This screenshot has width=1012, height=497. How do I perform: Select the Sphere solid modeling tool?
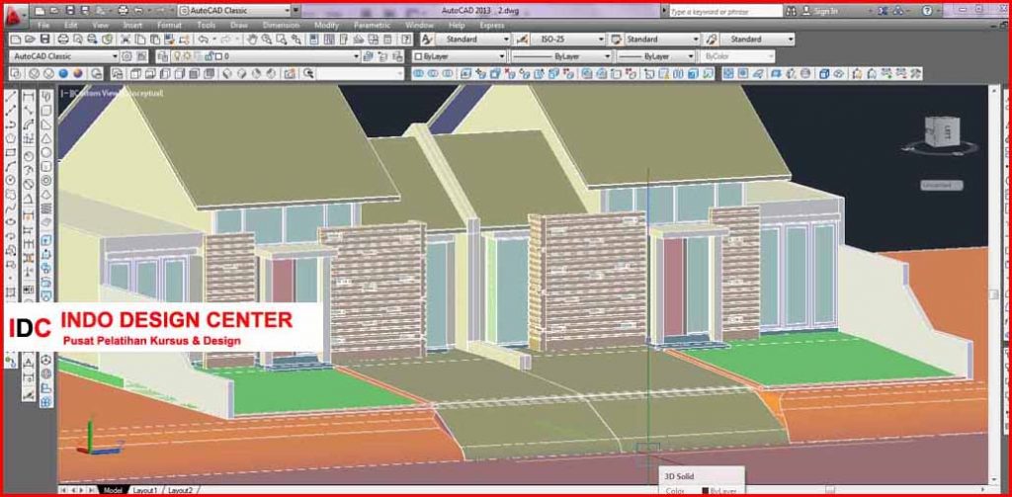click(45, 152)
